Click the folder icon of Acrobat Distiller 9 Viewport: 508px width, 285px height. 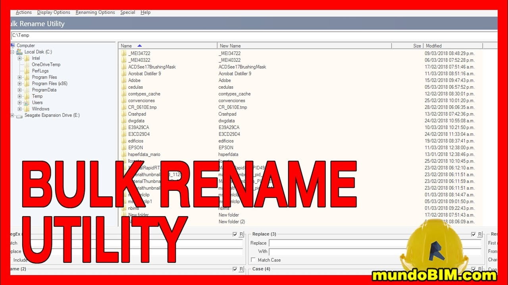coord(124,74)
